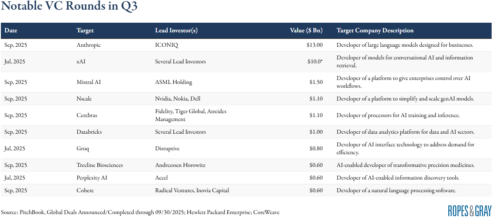492x218 pixels.
Task: Click the Treeline Biosciences cell
Action: 100,165
